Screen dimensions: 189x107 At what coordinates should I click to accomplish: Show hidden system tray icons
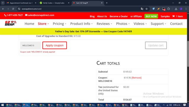click(164, 105)
